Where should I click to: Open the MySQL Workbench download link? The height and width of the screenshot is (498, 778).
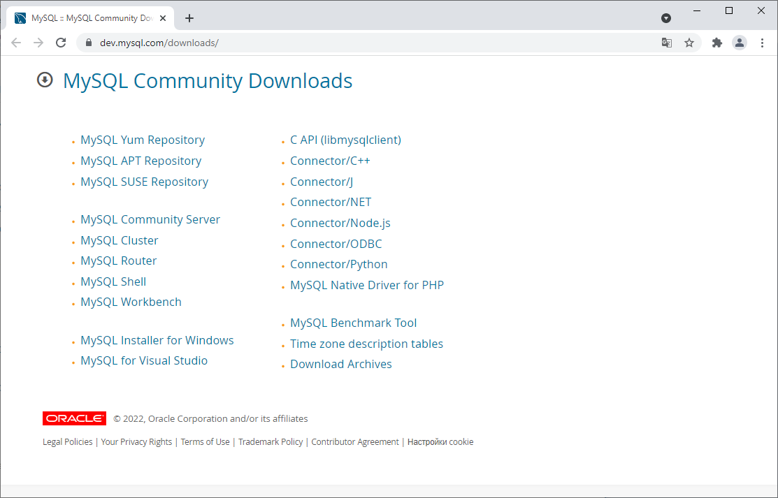point(131,301)
